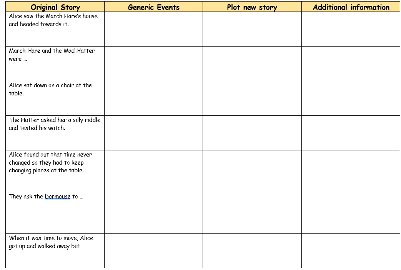Viewport: 401px width, 270px height.
Task: Select the 'They ask the Dormouse to' cell
Action: [55, 213]
